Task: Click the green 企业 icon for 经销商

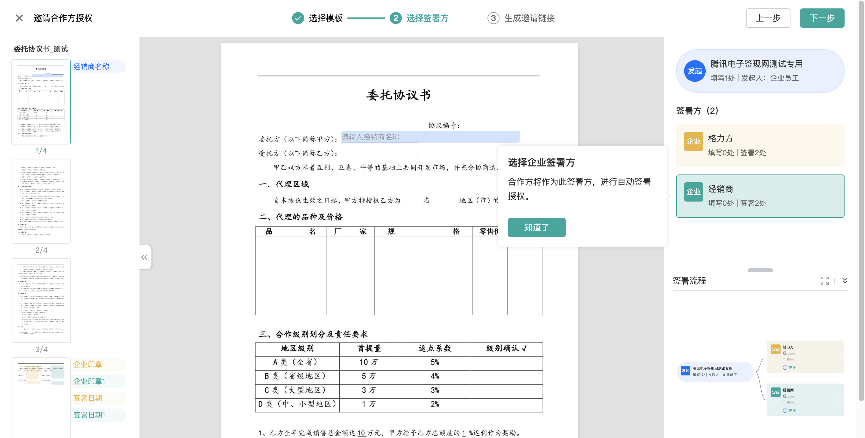Action: point(693,192)
